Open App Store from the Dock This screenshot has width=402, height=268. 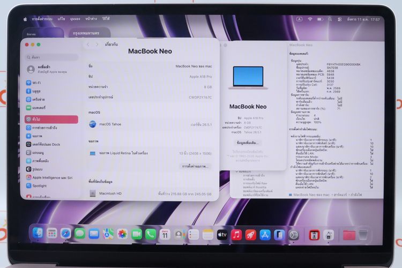tap(265, 235)
